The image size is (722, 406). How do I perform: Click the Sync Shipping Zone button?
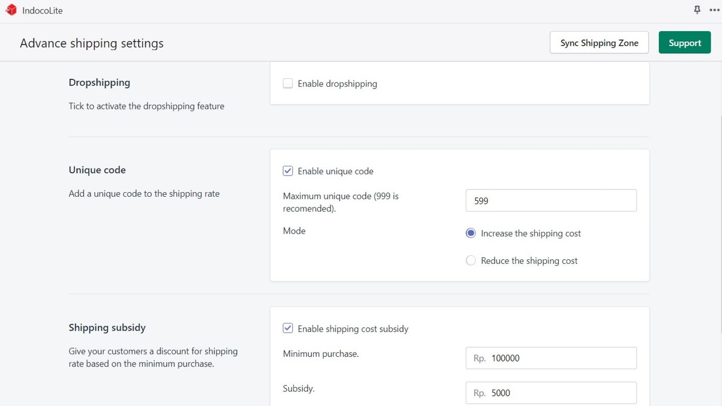599,42
